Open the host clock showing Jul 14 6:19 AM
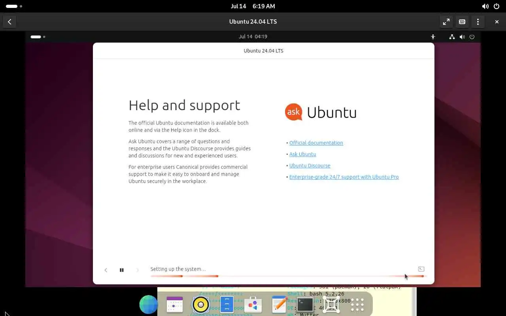The image size is (506, 316). tap(253, 6)
